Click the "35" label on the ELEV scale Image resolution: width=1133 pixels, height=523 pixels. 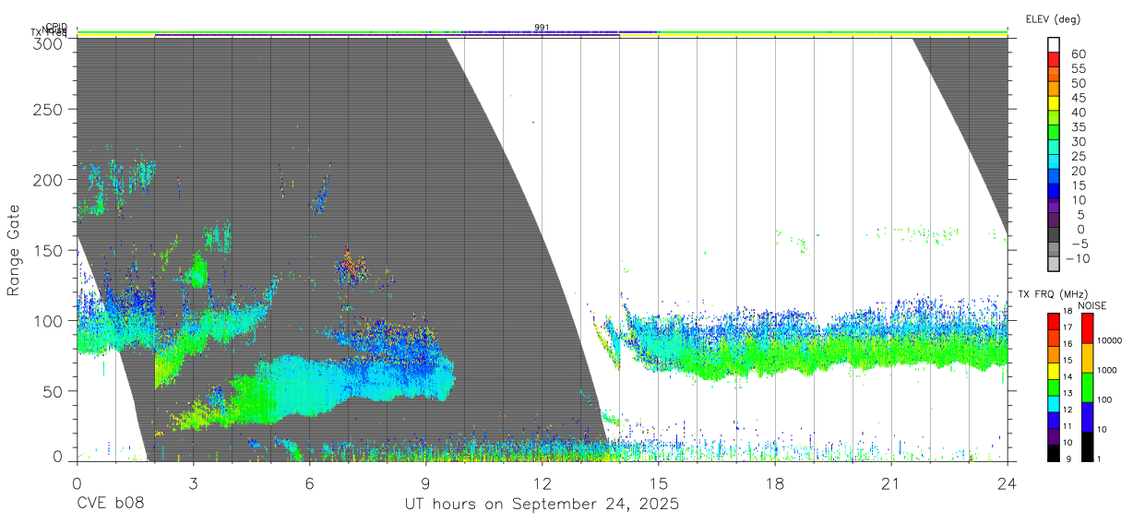coord(1078,127)
